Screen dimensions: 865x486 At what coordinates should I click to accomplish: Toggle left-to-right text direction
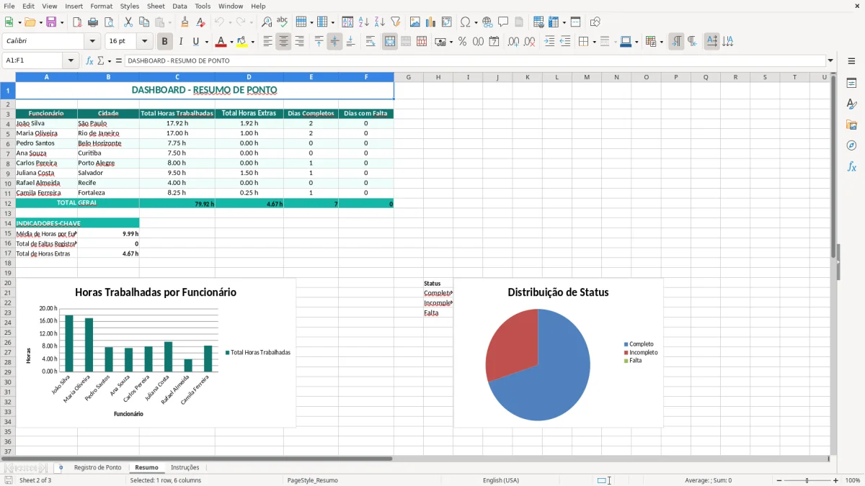[x=676, y=42]
